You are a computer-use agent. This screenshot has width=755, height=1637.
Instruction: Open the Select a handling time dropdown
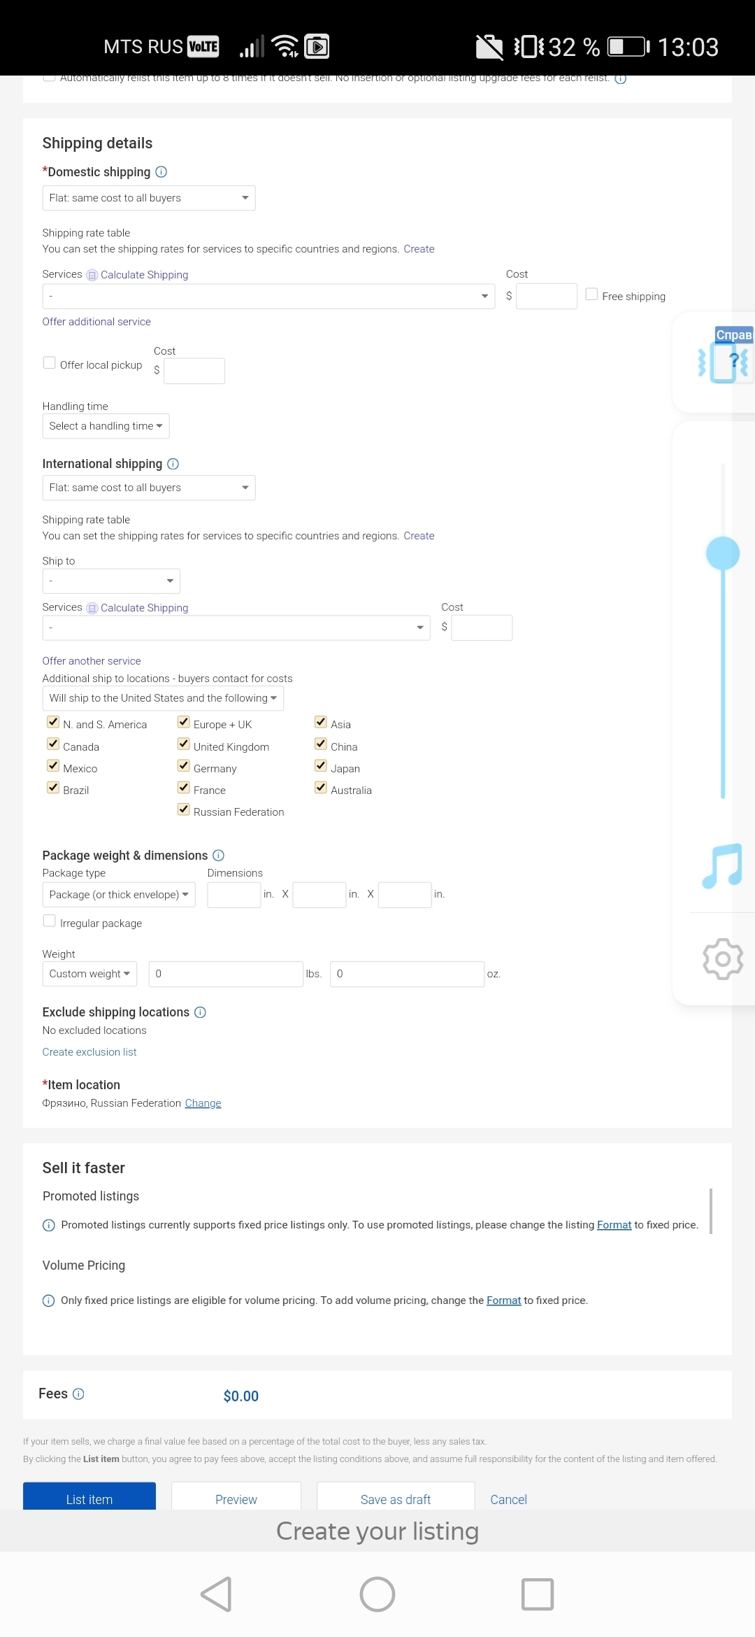click(106, 426)
